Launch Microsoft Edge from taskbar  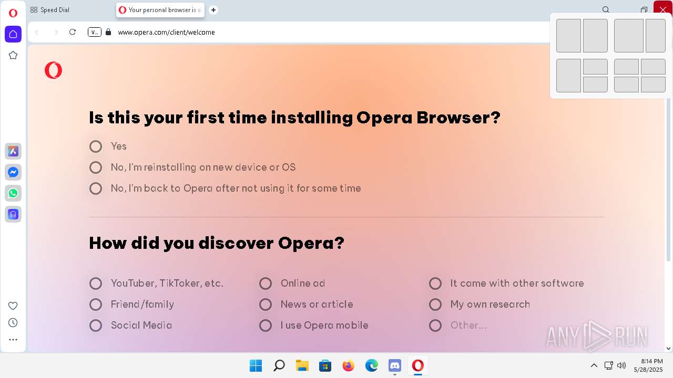[x=372, y=365]
